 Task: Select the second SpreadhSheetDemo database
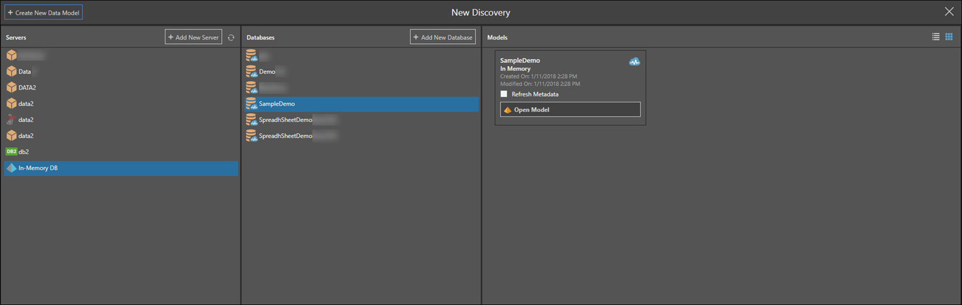coord(285,136)
